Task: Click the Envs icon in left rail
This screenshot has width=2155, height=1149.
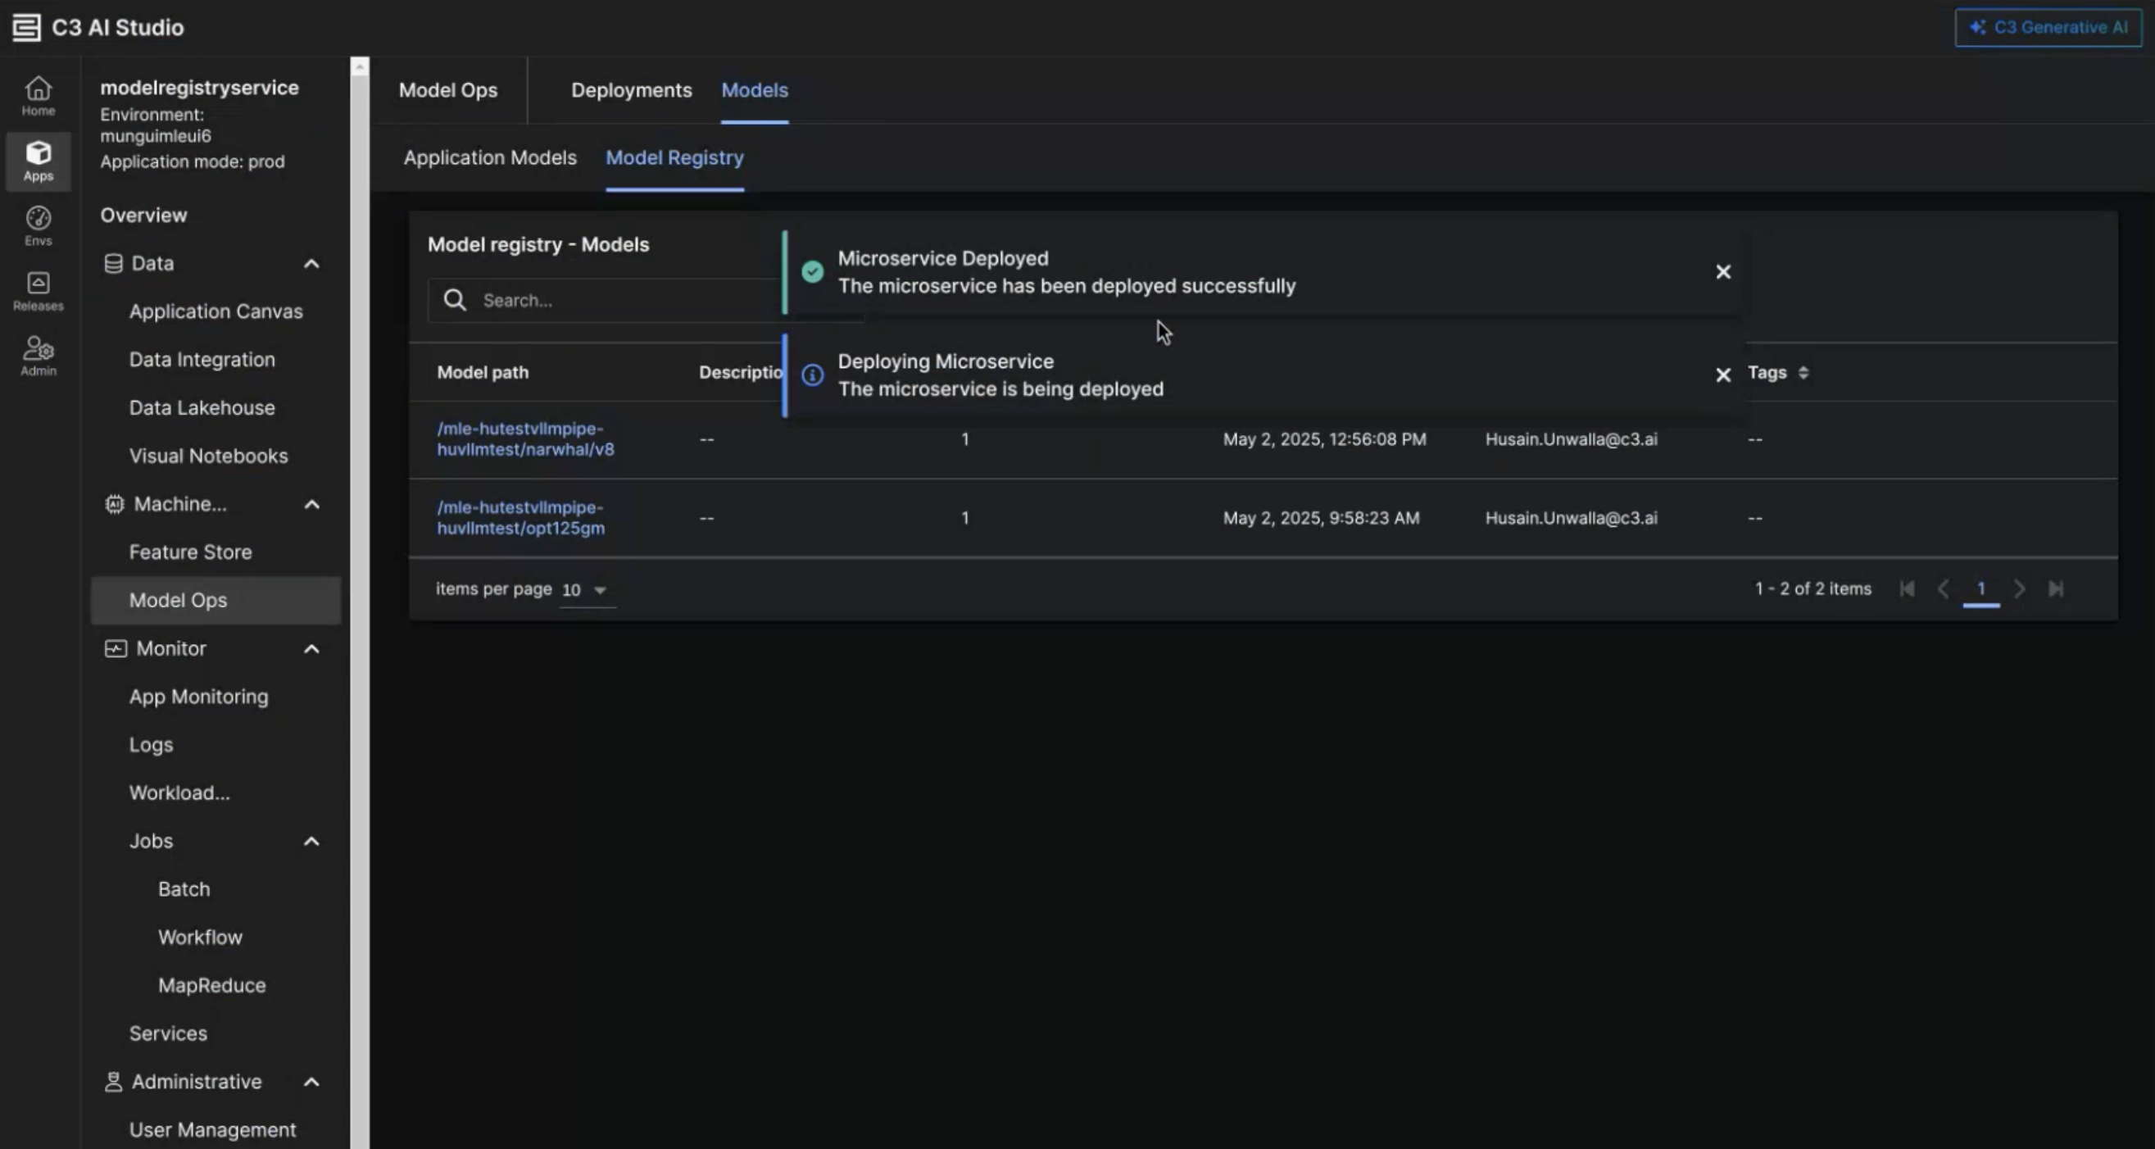Action: (38, 226)
